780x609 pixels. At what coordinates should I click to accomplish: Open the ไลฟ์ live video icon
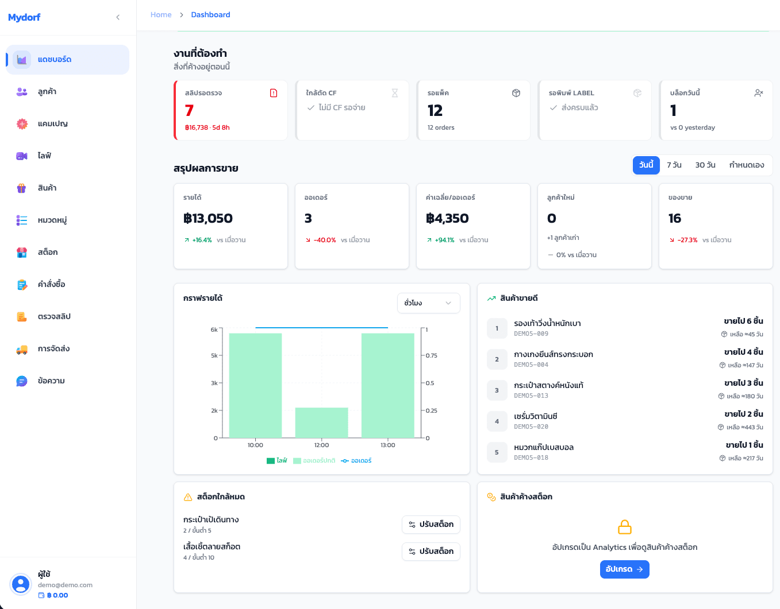pyautogui.click(x=22, y=156)
